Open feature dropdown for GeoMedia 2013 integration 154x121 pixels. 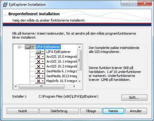point(40,76)
